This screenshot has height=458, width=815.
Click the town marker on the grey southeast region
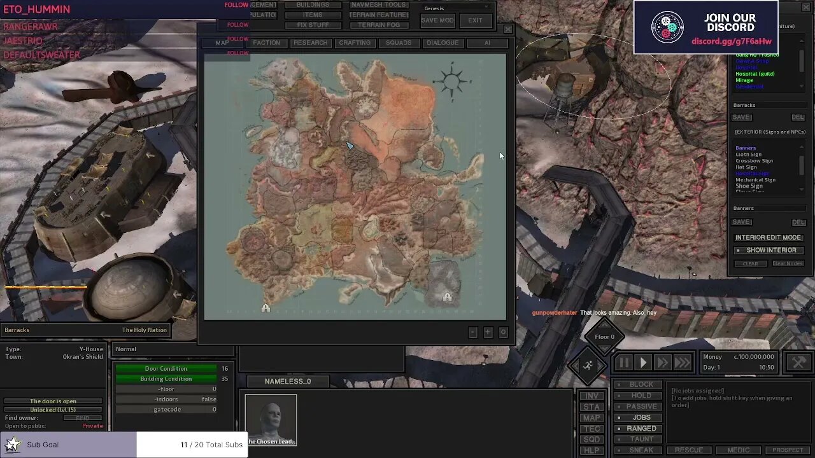(447, 296)
